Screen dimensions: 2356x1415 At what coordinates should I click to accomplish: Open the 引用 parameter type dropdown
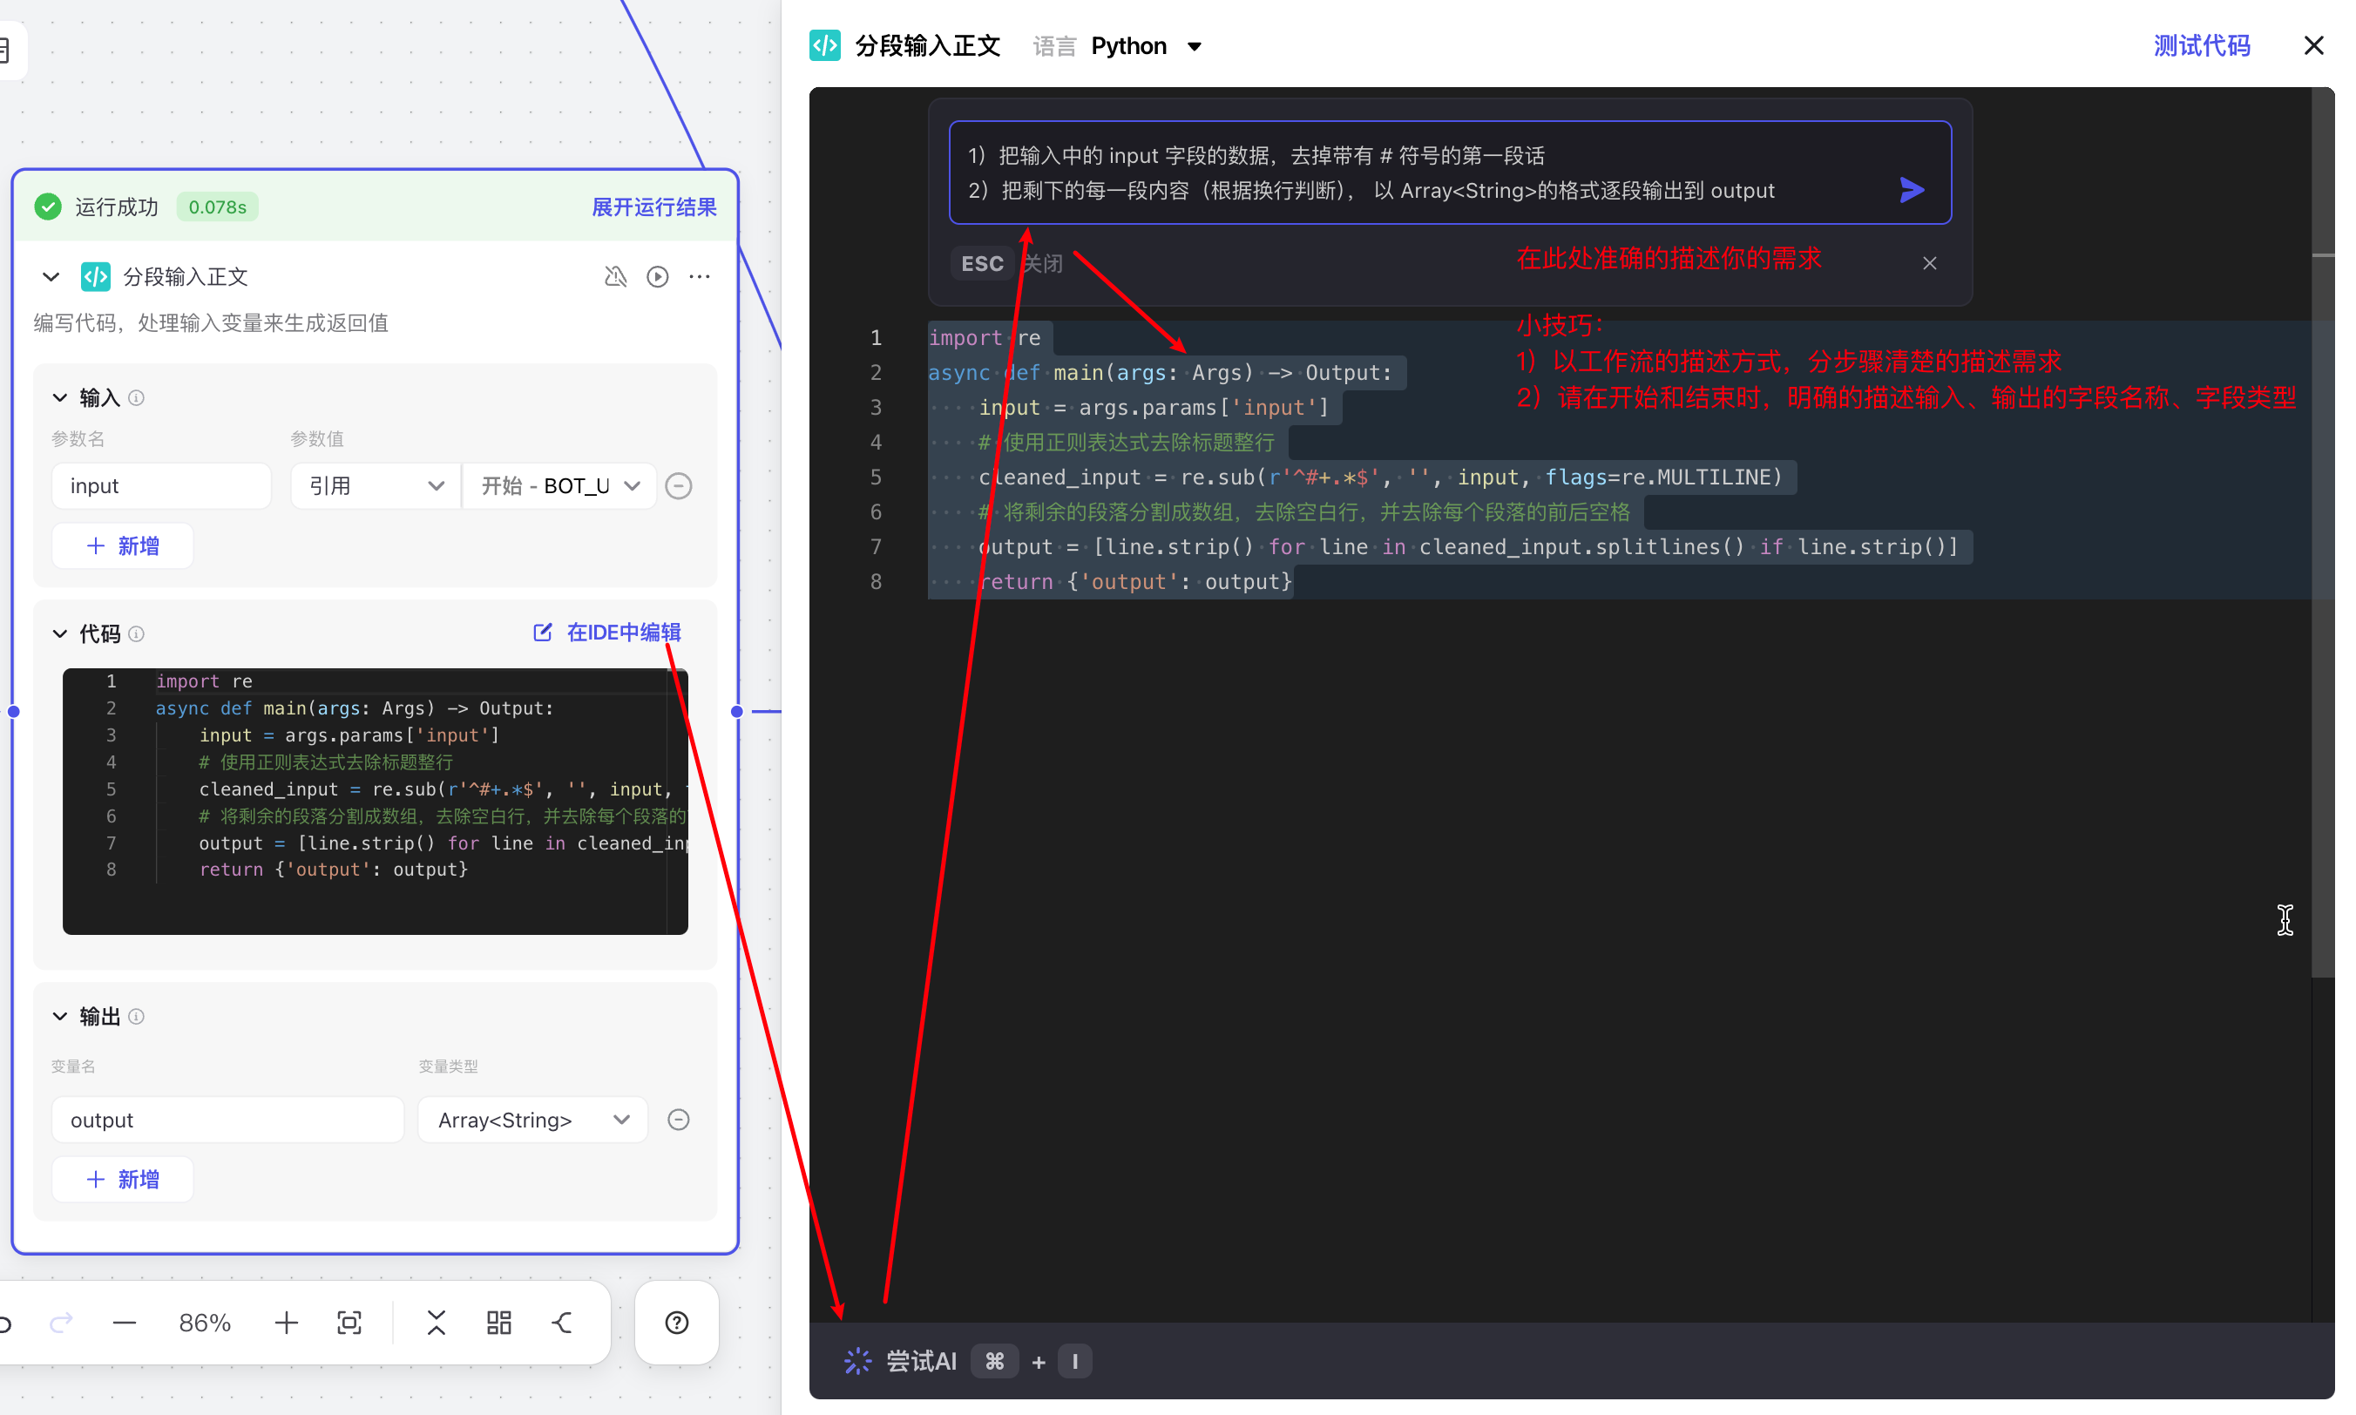[x=375, y=486]
